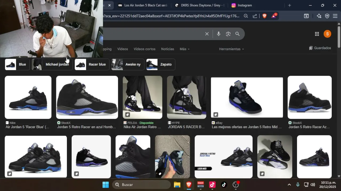The width and height of the screenshot is (341, 191).
Task: Open the black TikTok icon in taskbar
Action: point(224,185)
